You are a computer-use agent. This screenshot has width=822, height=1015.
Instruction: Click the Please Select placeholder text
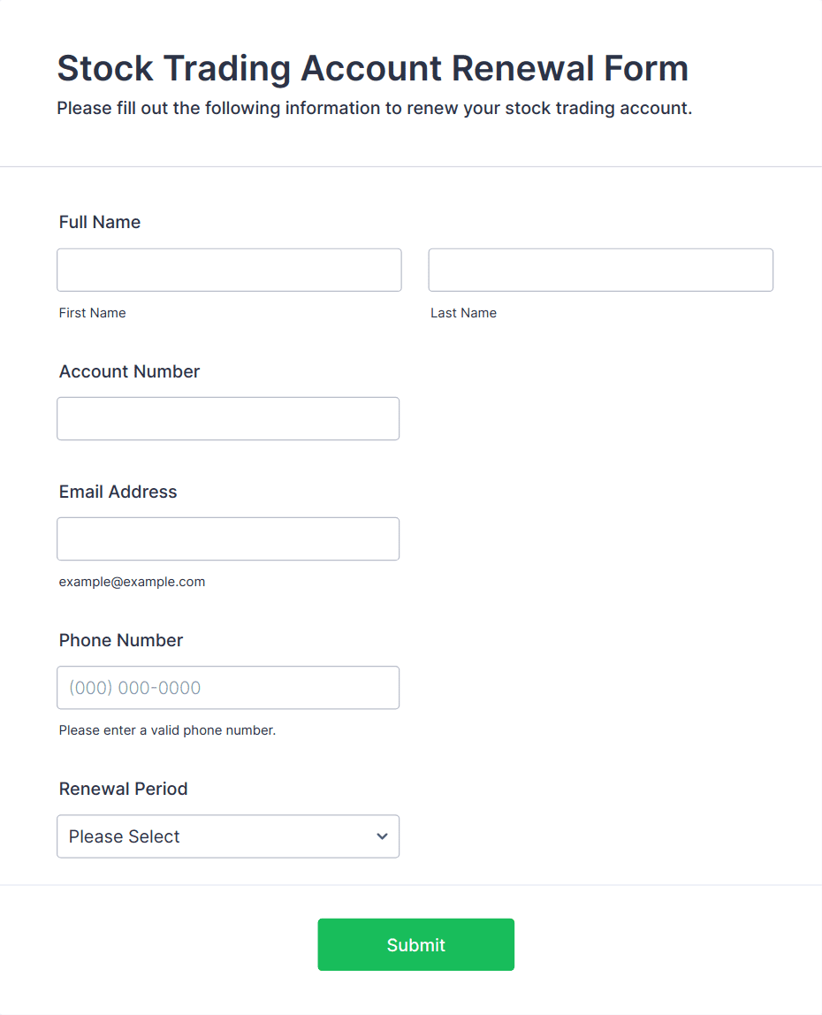pyautogui.click(x=125, y=836)
